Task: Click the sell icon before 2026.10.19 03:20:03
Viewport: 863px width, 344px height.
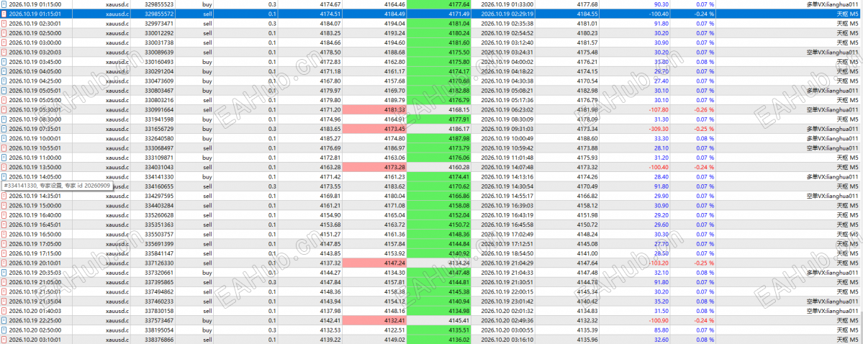Action: click(x=4, y=53)
